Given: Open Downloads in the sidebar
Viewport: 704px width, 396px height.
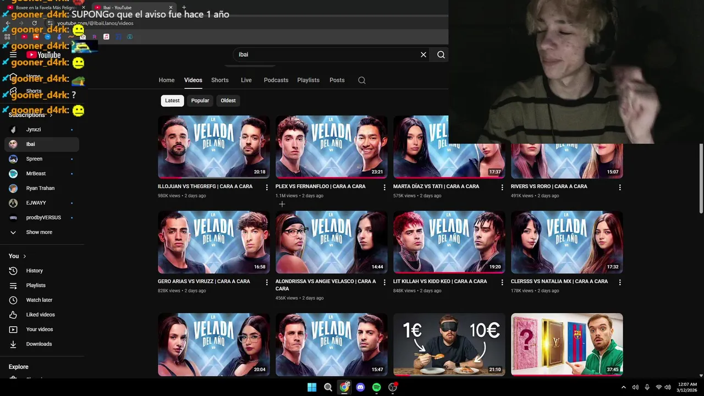Looking at the screenshot, I should [x=42, y=344].
